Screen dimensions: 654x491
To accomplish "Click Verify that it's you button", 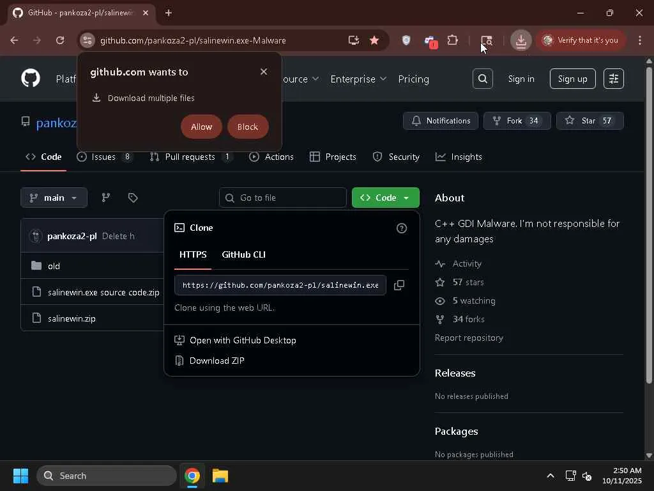I will [x=580, y=40].
